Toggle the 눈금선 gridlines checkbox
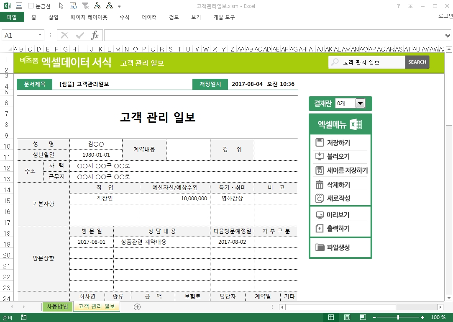453x322 pixels. tap(31, 6)
